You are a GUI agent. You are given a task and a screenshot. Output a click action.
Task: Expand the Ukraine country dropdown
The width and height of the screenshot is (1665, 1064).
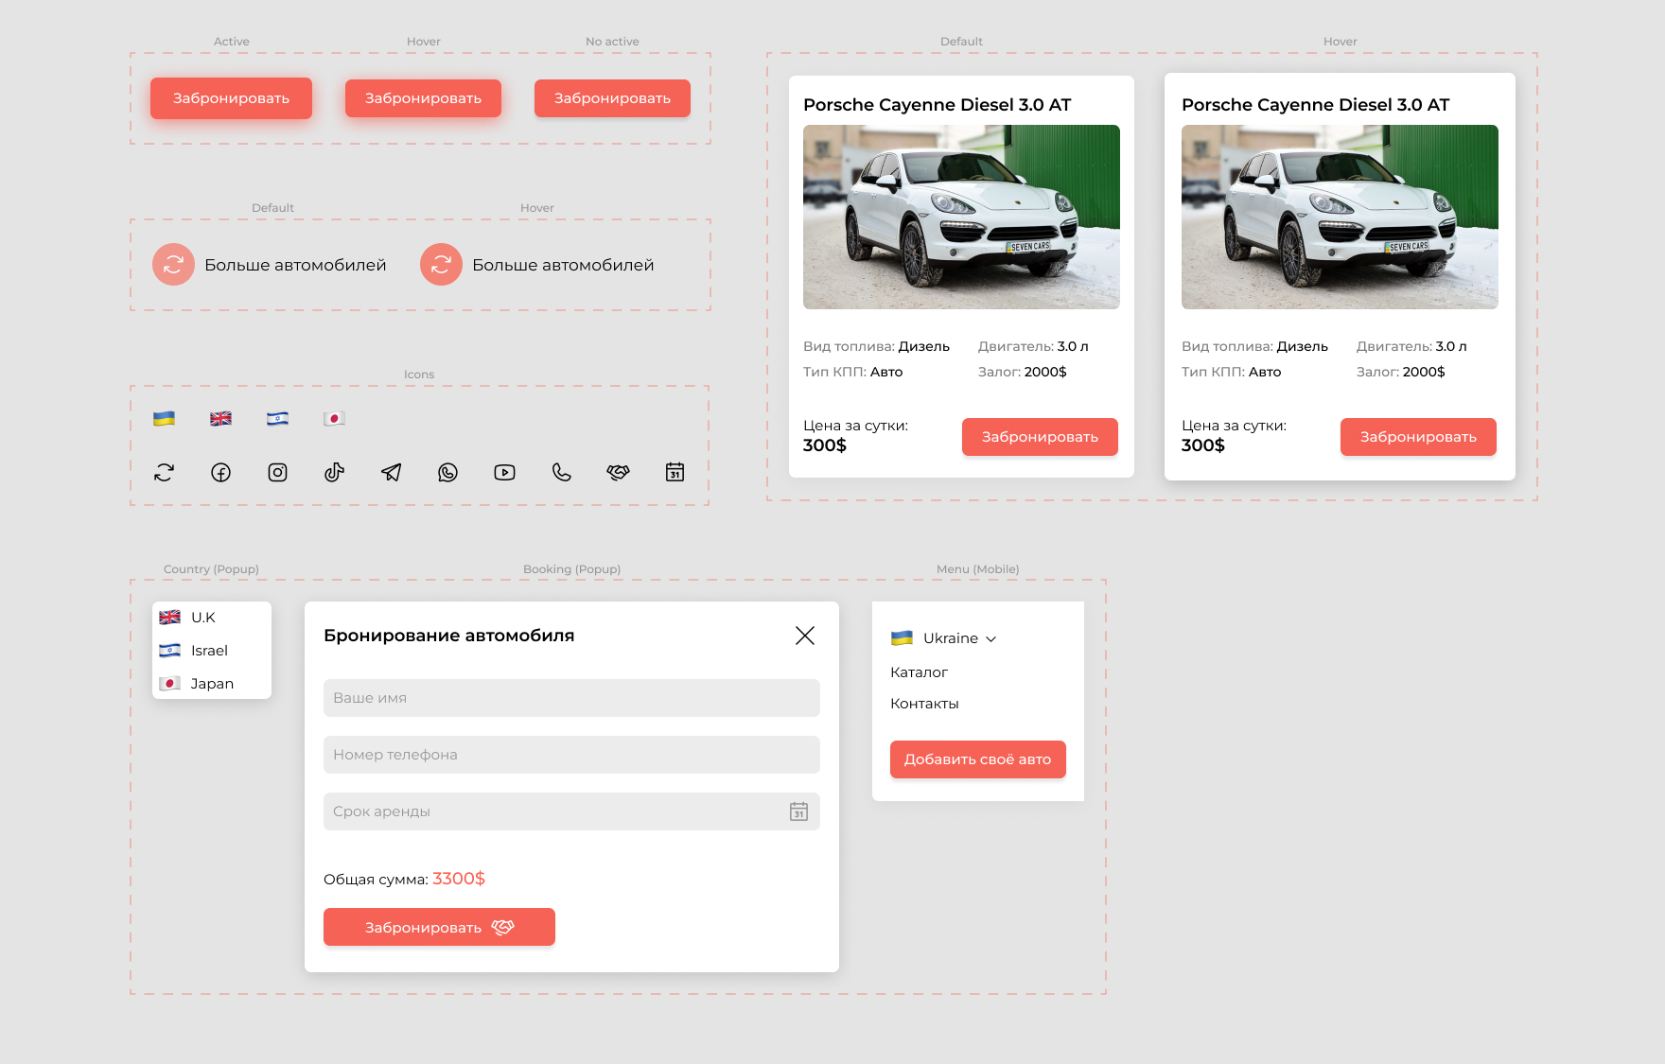click(990, 639)
